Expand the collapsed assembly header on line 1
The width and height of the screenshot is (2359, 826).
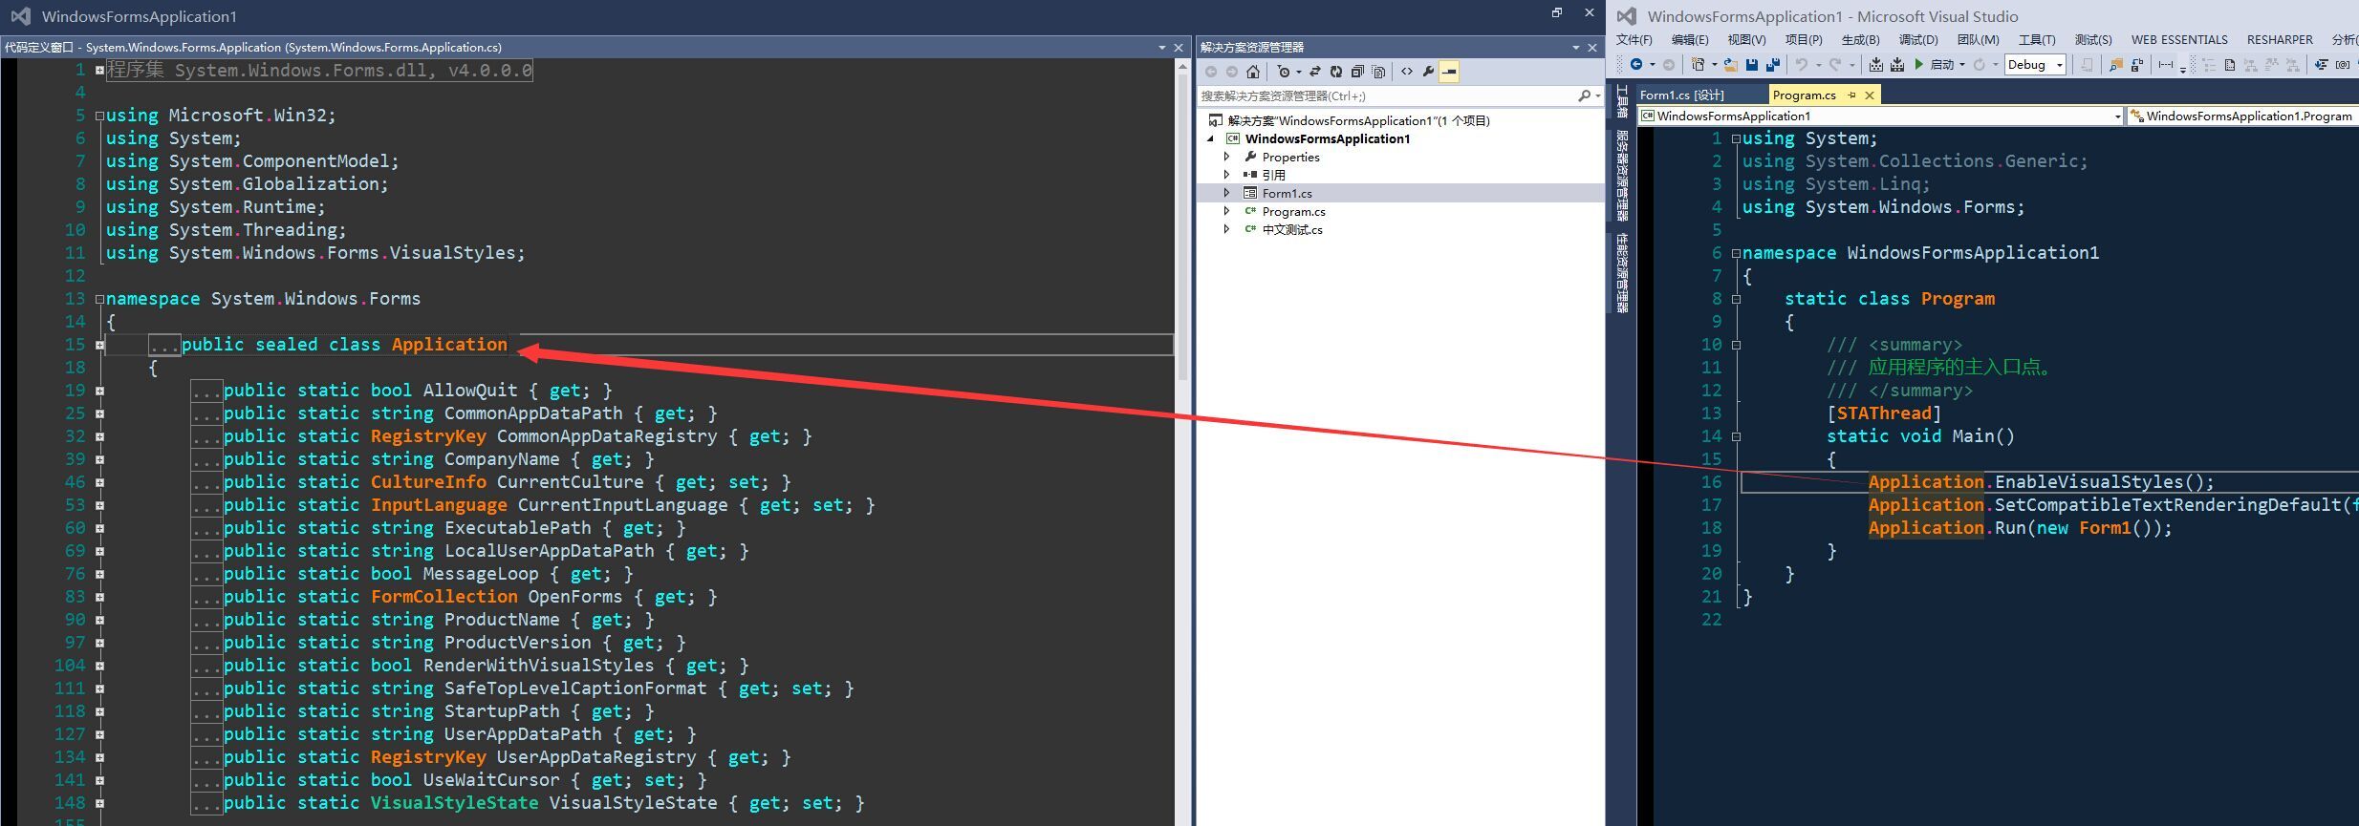pos(99,70)
